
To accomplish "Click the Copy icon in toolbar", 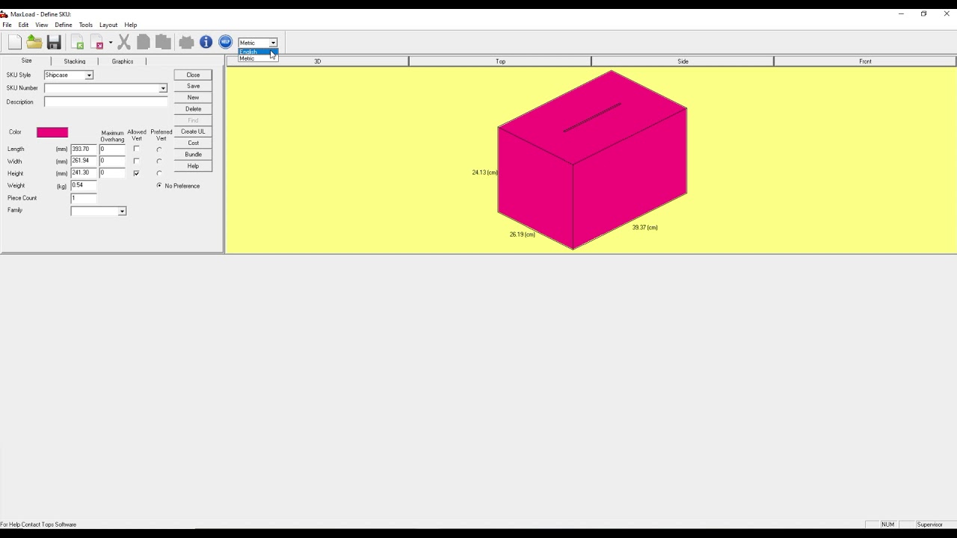I will coord(144,43).
